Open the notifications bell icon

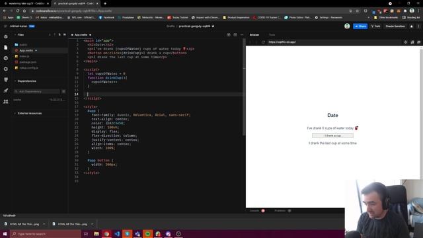click(x=411, y=26)
